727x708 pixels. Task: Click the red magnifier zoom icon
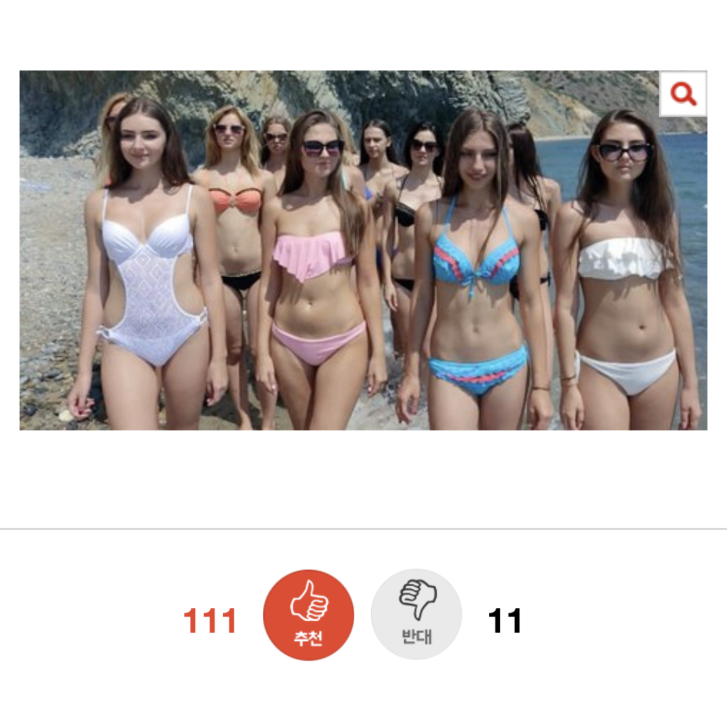tap(684, 94)
